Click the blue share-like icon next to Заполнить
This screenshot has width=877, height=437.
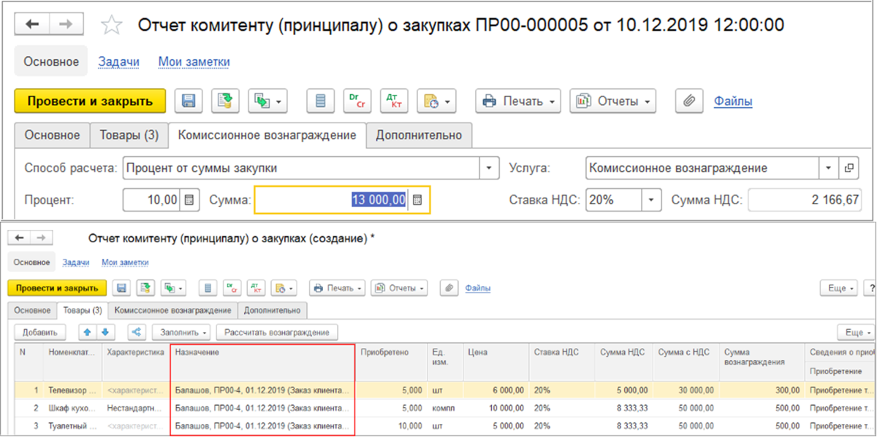[x=136, y=332]
